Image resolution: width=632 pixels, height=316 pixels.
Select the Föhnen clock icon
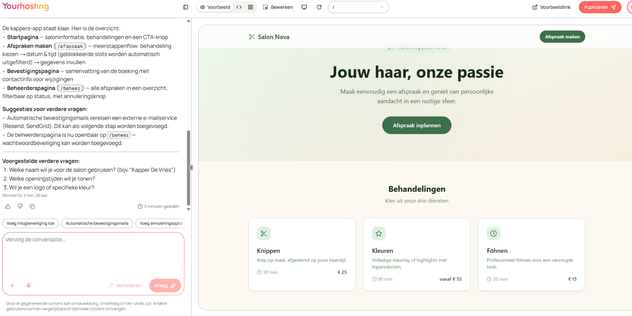494,233
